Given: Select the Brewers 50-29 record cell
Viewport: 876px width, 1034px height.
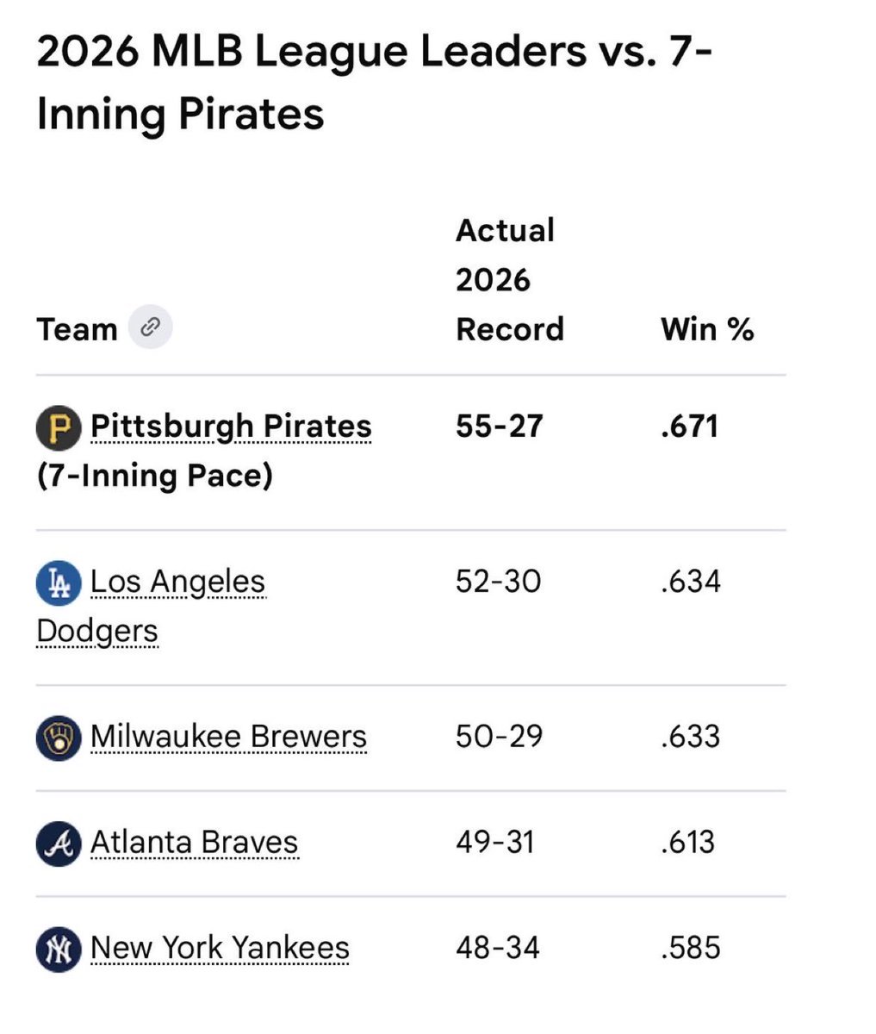Looking at the screenshot, I should pos(499,737).
